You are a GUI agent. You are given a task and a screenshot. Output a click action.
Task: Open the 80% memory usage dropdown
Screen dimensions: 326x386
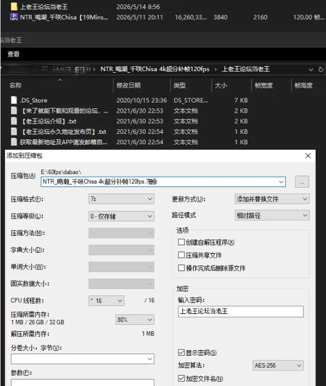(135, 319)
